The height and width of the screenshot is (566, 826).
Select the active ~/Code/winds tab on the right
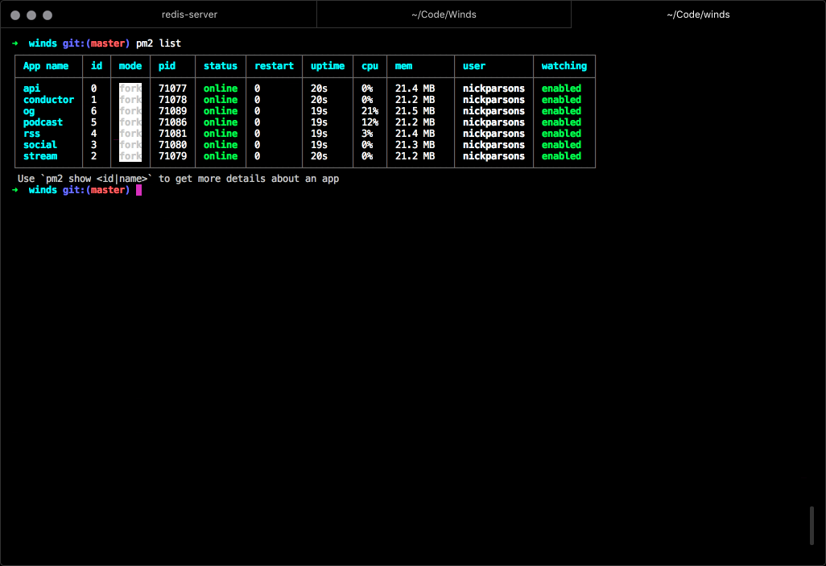point(698,14)
